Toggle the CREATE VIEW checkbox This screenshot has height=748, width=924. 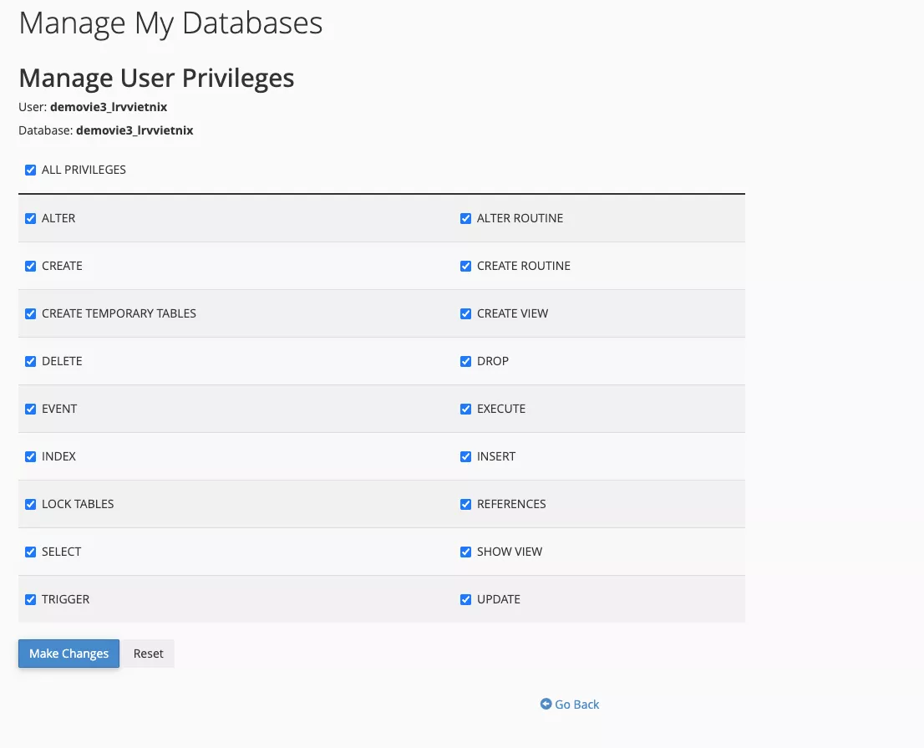pos(466,313)
